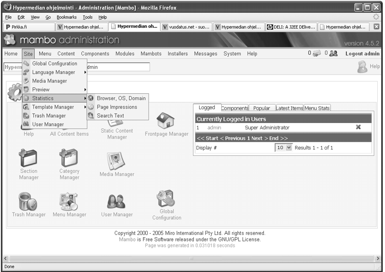The width and height of the screenshot is (385, 272).
Task: Click the Search Text magnifier icon
Action: coord(91,115)
